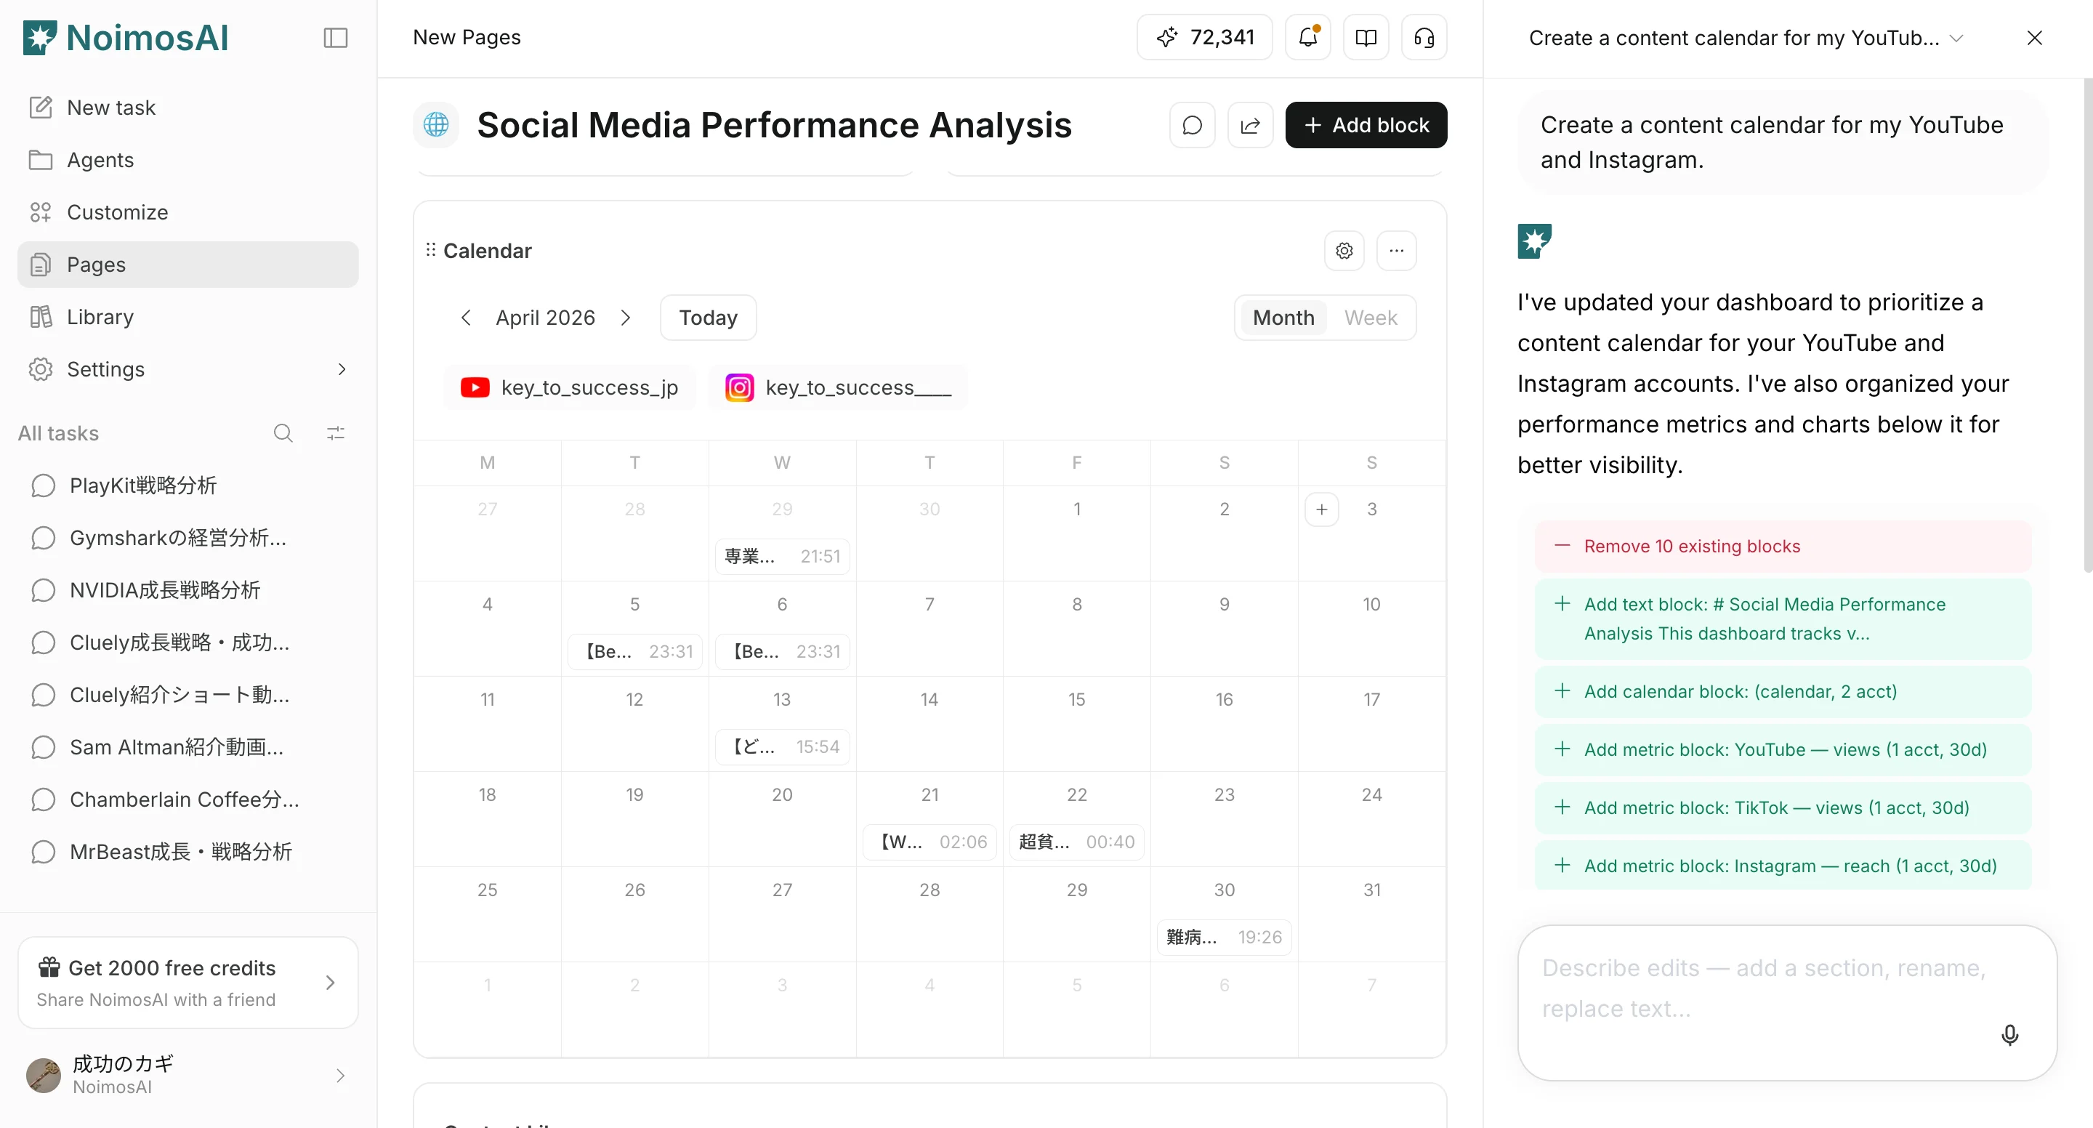Click the globe page icon

[x=436, y=125]
